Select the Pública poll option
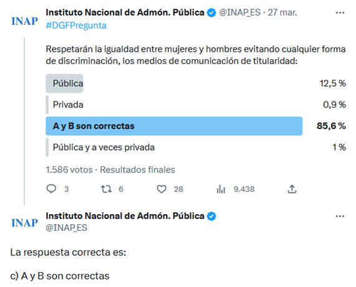 click(x=196, y=83)
